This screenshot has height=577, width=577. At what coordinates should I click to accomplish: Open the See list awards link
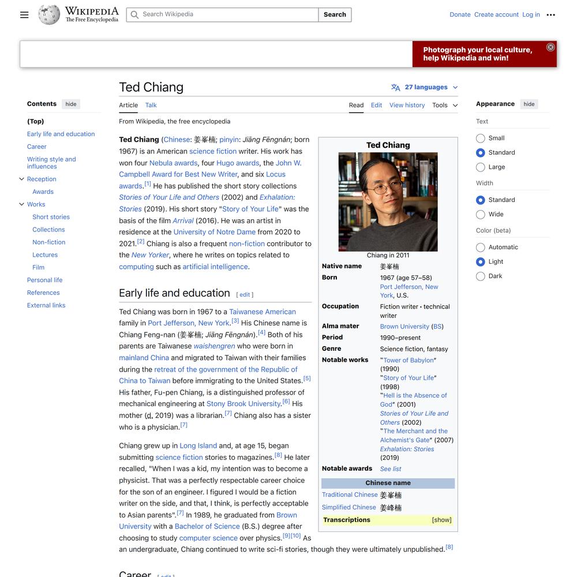click(391, 469)
